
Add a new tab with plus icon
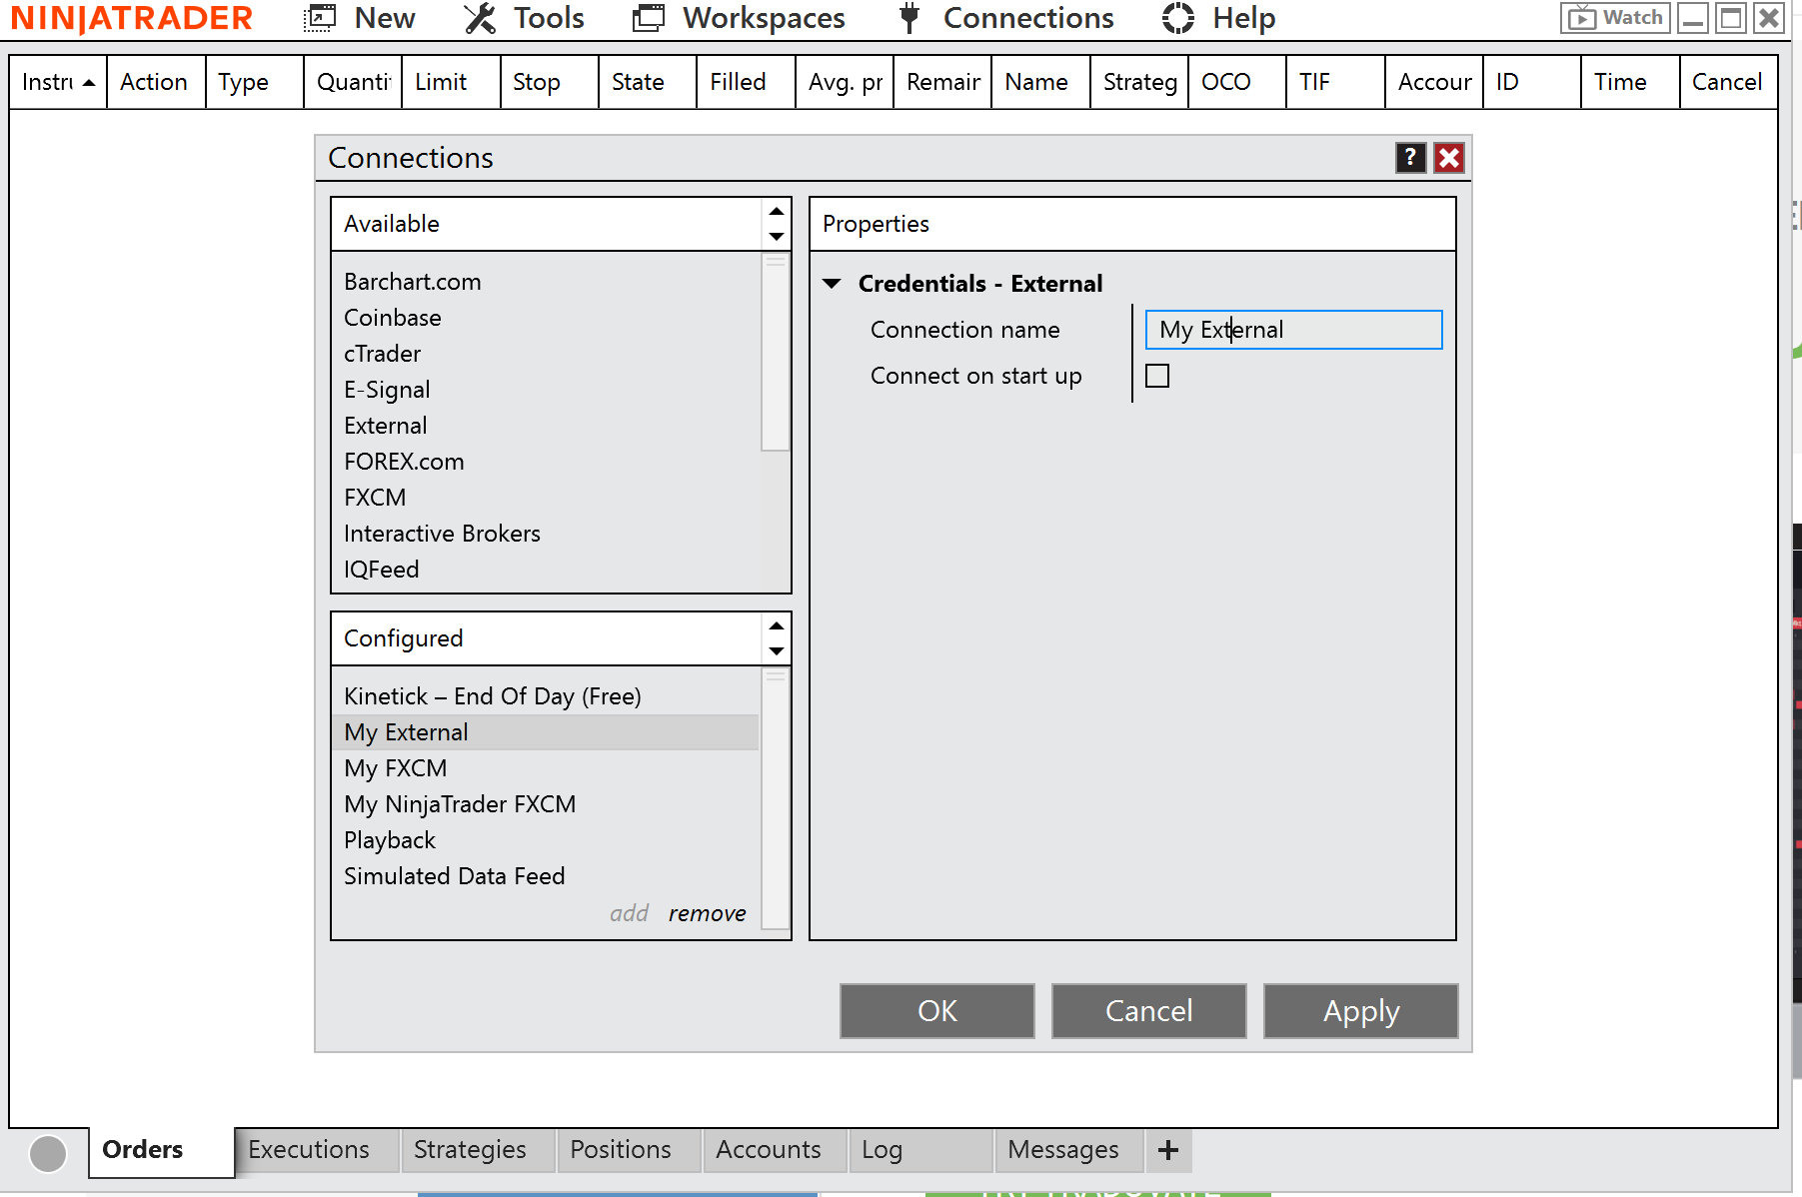1168,1150
